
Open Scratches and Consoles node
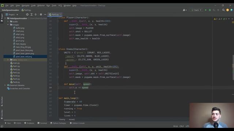(x=20, y=88)
